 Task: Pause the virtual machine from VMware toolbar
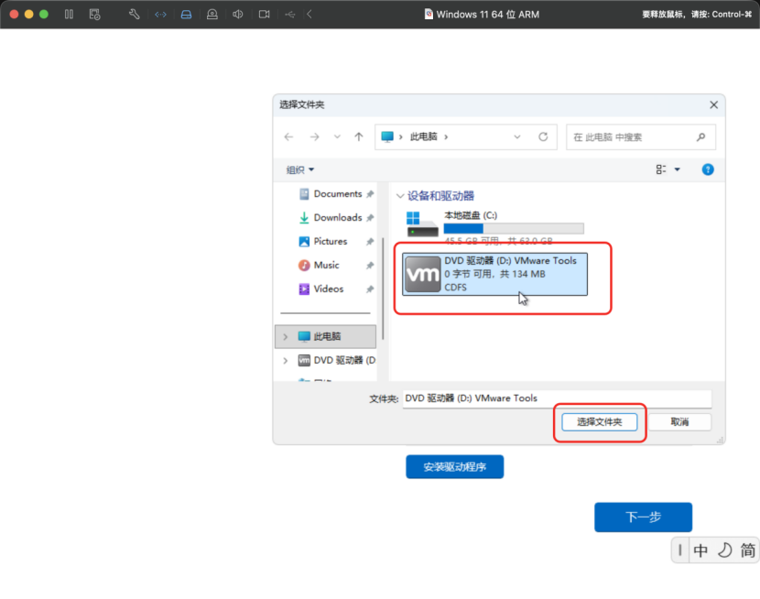69,14
